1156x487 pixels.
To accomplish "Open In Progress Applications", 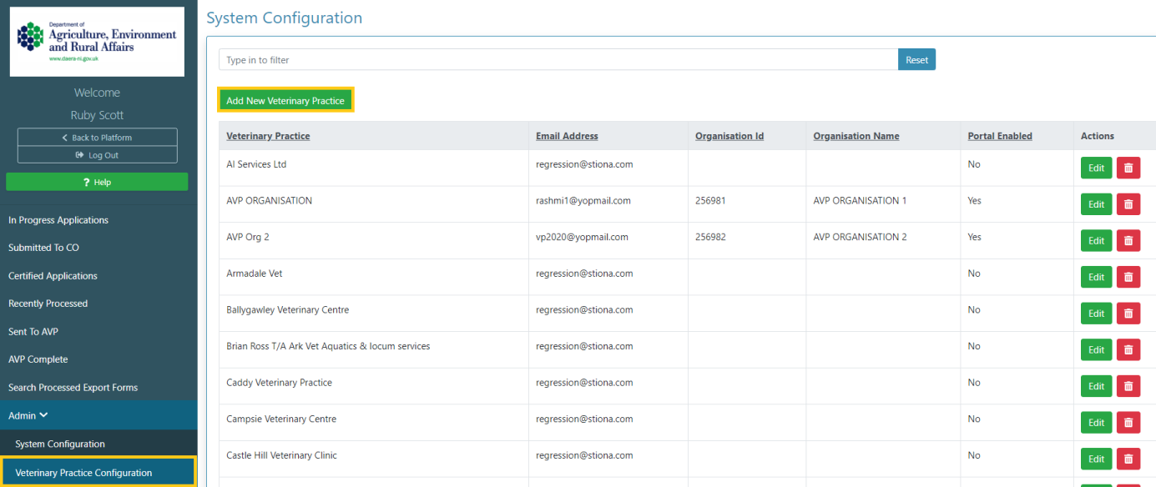I will (58, 220).
